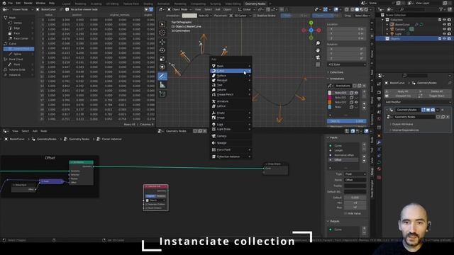
Task: Click the green Y axis gizmo dot
Action: click(311, 23)
